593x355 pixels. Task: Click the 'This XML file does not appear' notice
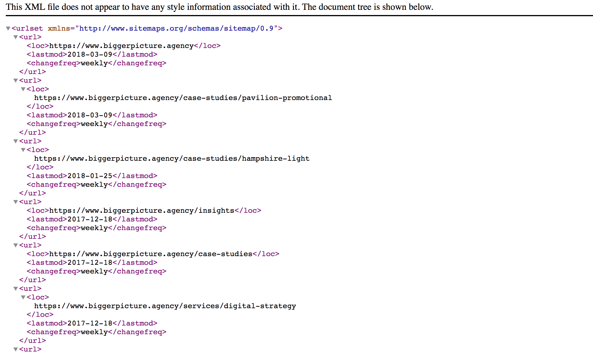click(x=219, y=7)
